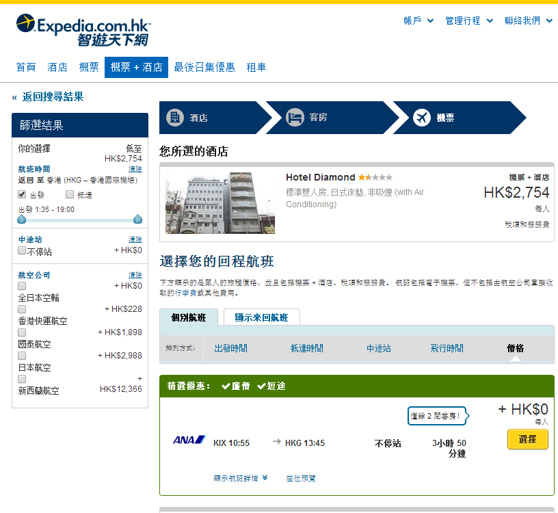This screenshot has height=513, width=558.
Task: Open the 酒店 navigation tab
Action: click(x=57, y=67)
